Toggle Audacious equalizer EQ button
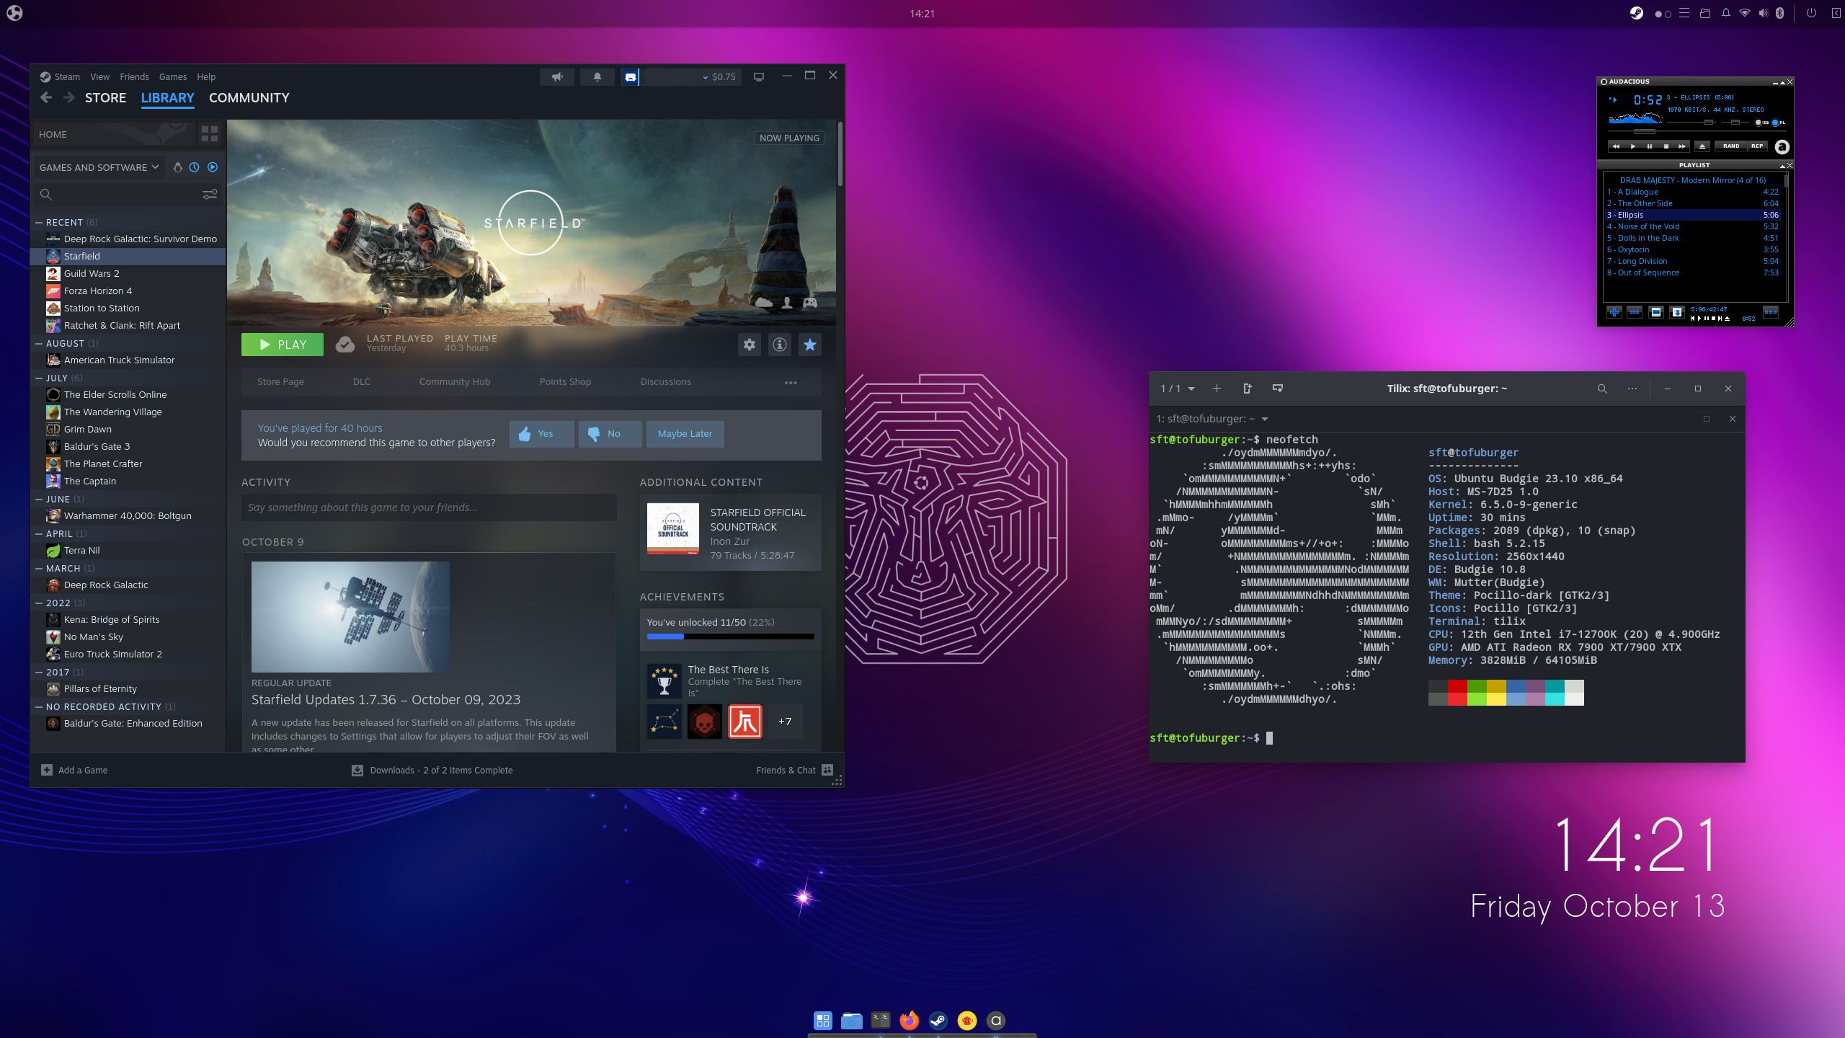The height and width of the screenshot is (1038, 1845). pyautogui.click(x=1762, y=123)
